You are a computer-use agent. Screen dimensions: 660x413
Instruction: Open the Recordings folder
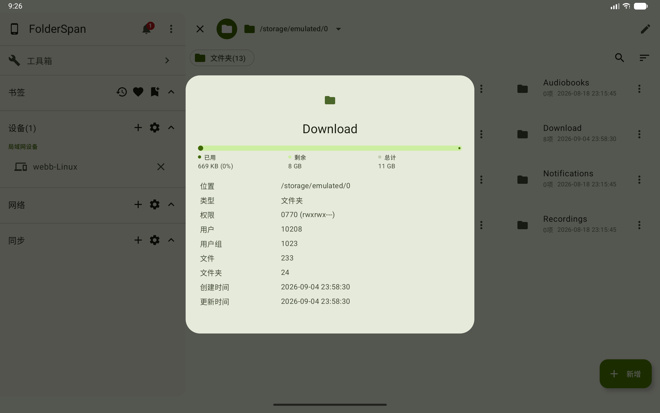coord(566,224)
